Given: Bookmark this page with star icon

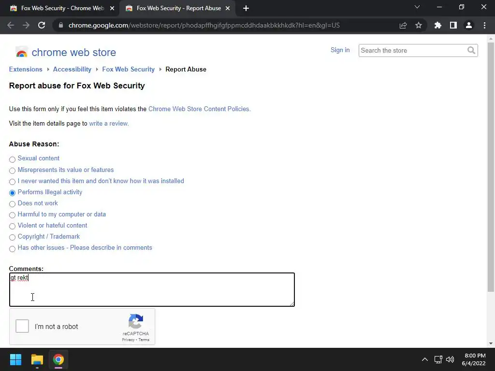Looking at the screenshot, I should (x=418, y=25).
